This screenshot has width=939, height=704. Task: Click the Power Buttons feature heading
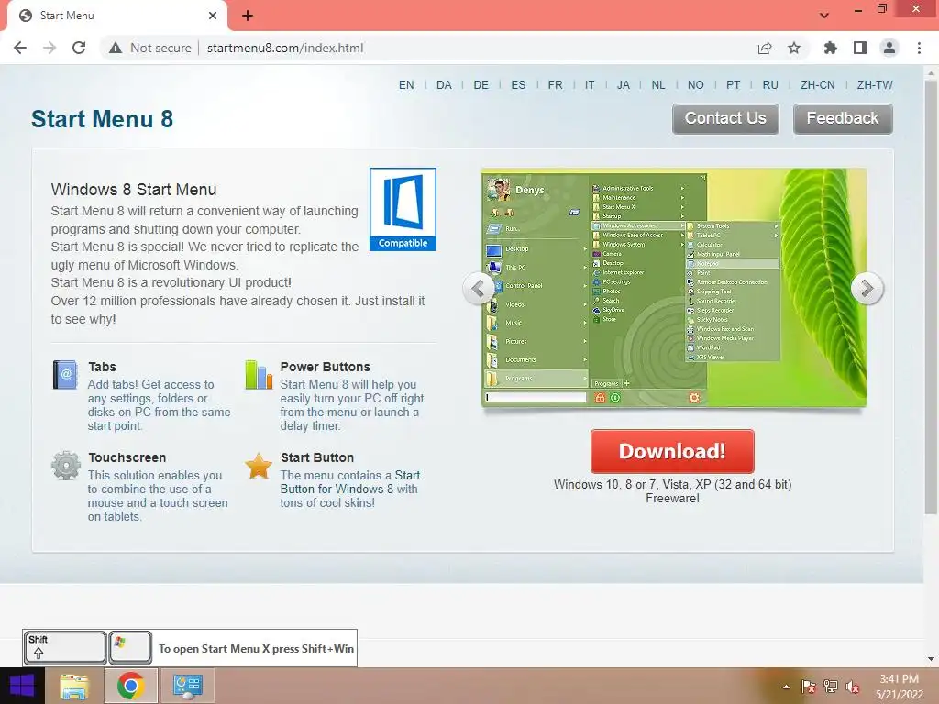tap(326, 367)
